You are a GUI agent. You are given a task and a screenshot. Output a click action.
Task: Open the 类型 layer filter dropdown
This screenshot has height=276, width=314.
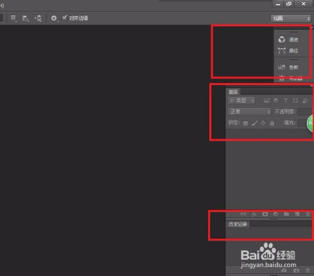point(241,100)
